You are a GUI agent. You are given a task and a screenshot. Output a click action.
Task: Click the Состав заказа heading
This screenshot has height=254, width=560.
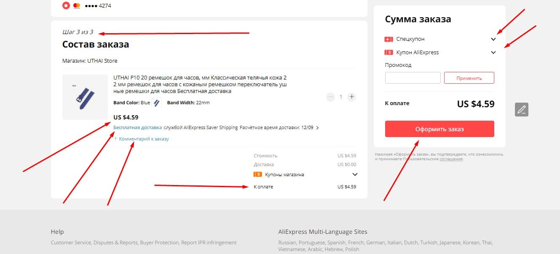[96, 45]
